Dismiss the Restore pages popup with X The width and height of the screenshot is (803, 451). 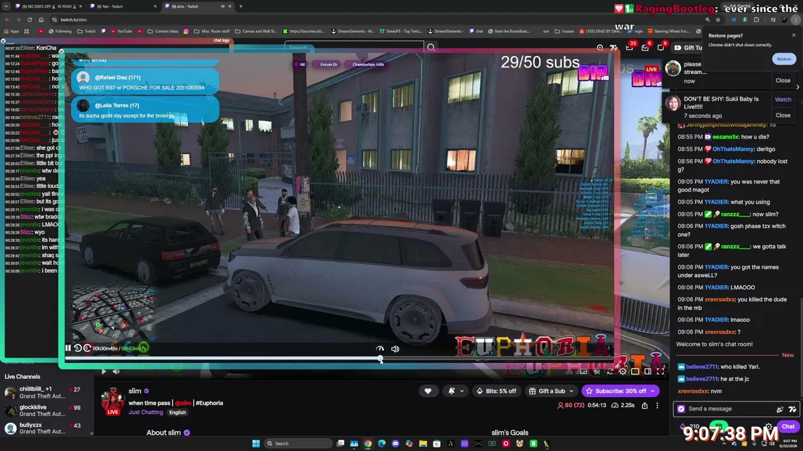[794, 35]
